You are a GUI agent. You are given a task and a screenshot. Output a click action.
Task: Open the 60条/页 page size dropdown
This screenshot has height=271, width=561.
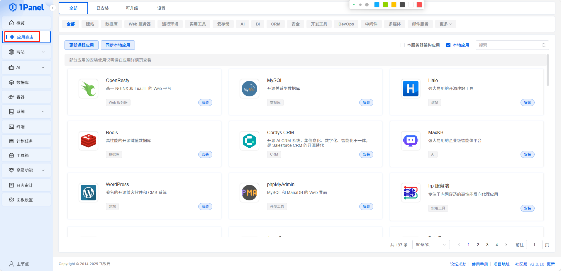point(431,245)
